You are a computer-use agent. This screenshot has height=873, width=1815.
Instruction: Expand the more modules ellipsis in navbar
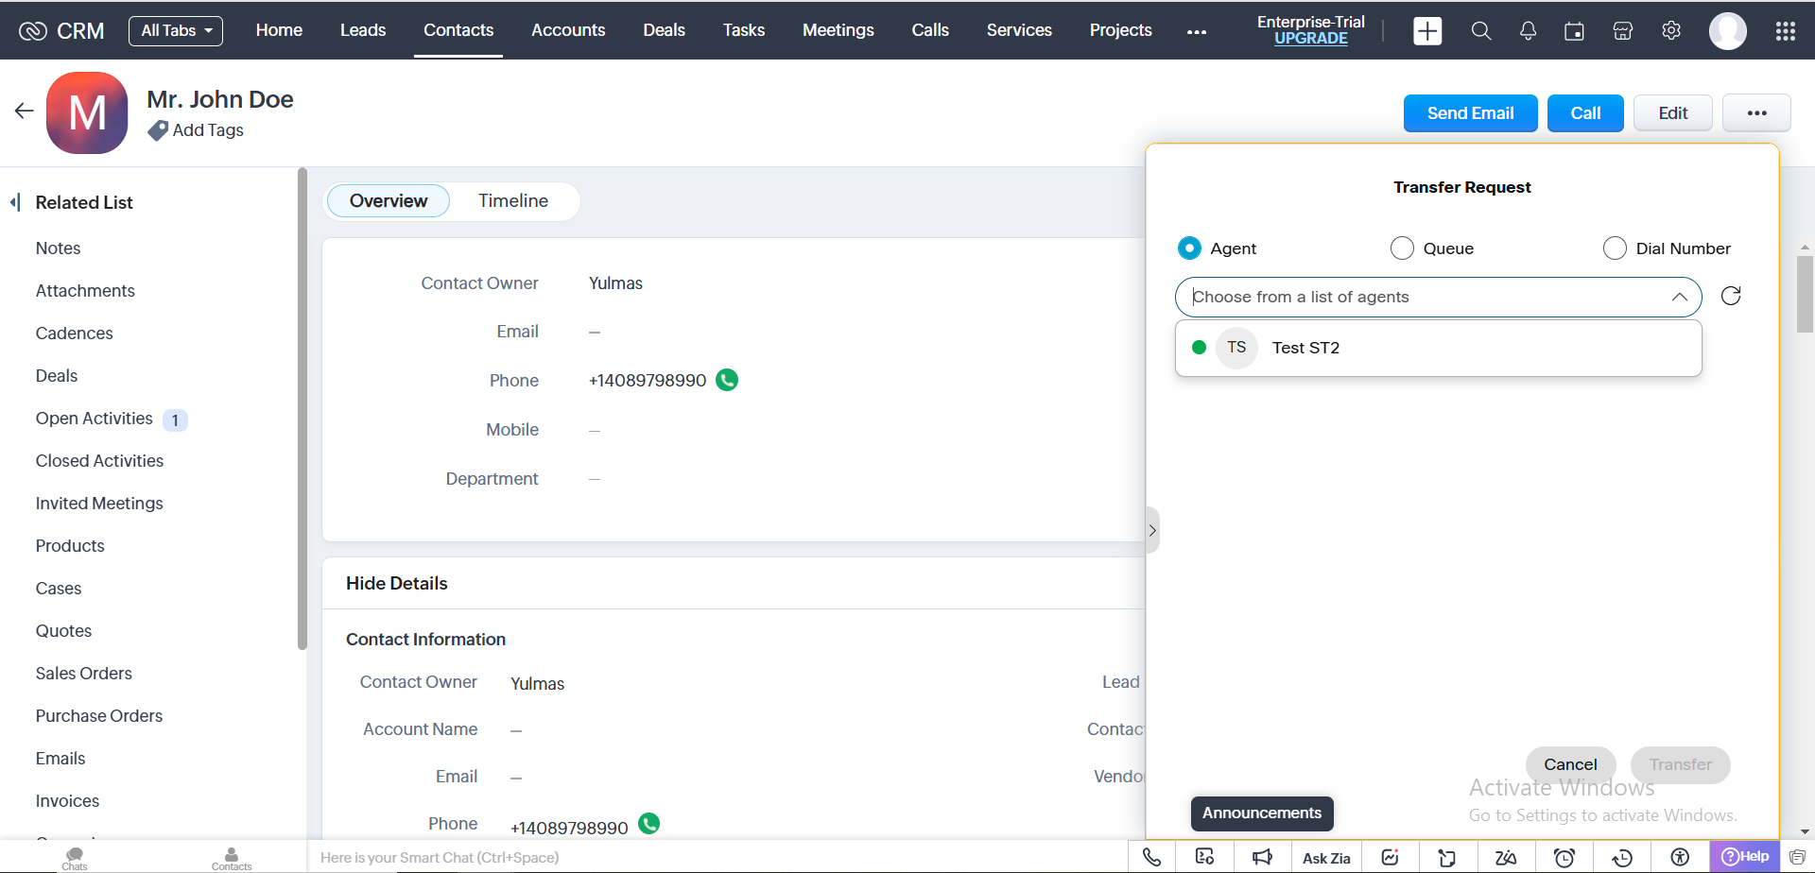click(x=1197, y=31)
